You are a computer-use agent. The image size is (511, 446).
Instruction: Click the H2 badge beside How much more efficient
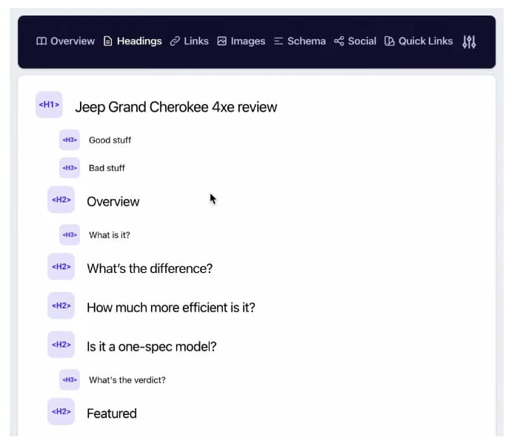61,305
